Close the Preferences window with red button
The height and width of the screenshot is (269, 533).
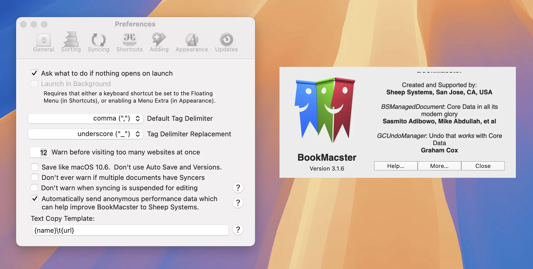point(23,24)
